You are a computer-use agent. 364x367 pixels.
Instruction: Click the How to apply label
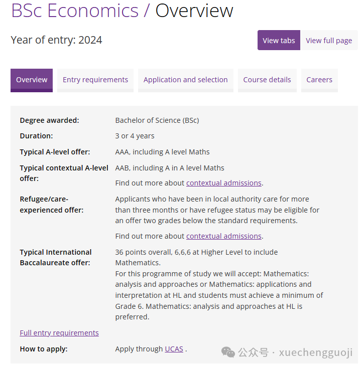click(44, 349)
